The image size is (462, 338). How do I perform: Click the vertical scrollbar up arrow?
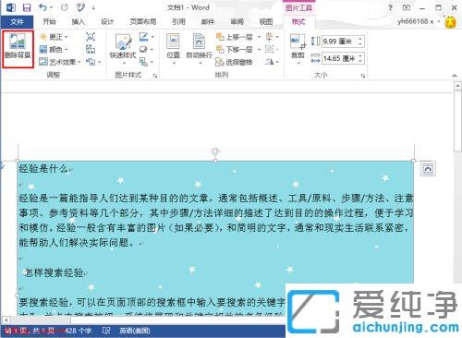pyautogui.click(x=457, y=86)
